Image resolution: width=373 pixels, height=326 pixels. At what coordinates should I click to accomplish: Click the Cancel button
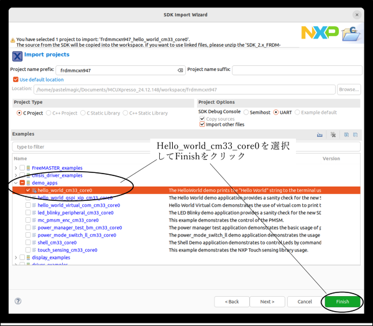coord(304,302)
